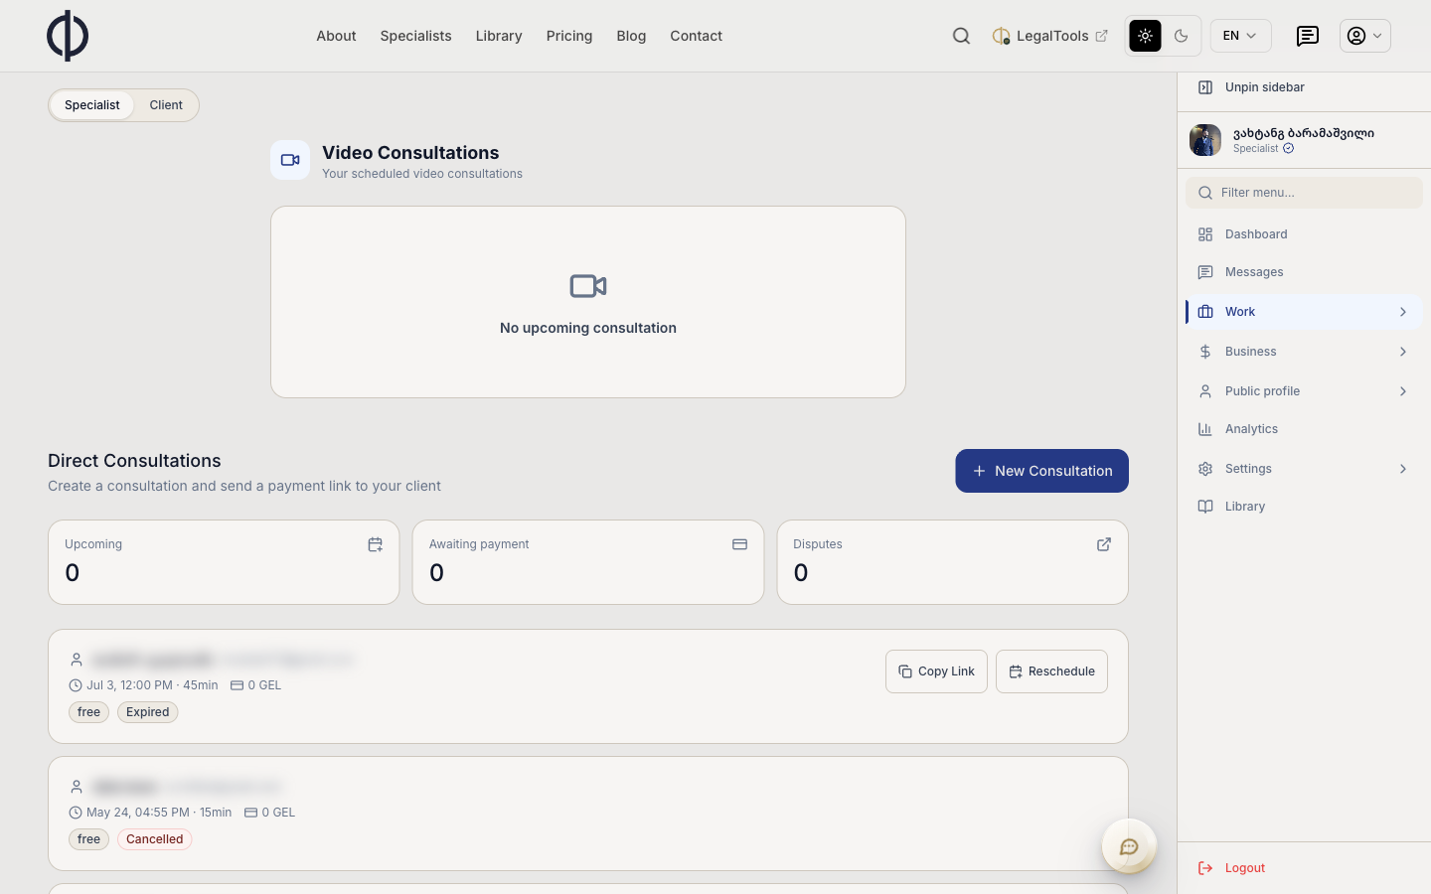Screen dimensions: 1431x894
Task: Open the Disputes external link icon
Action: tap(1104, 544)
